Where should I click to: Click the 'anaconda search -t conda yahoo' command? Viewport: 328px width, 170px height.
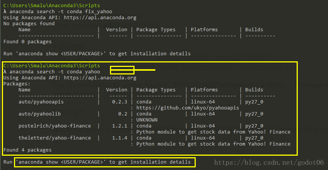tap(54, 71)
